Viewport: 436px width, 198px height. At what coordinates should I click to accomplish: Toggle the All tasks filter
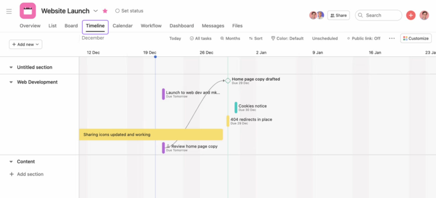[200, 38]
